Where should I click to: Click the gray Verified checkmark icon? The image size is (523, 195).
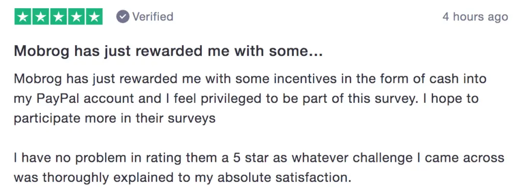[123, 17]
